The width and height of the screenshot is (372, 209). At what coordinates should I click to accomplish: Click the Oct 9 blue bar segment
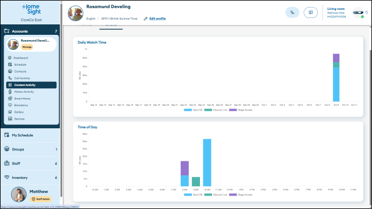coord(336,85)
